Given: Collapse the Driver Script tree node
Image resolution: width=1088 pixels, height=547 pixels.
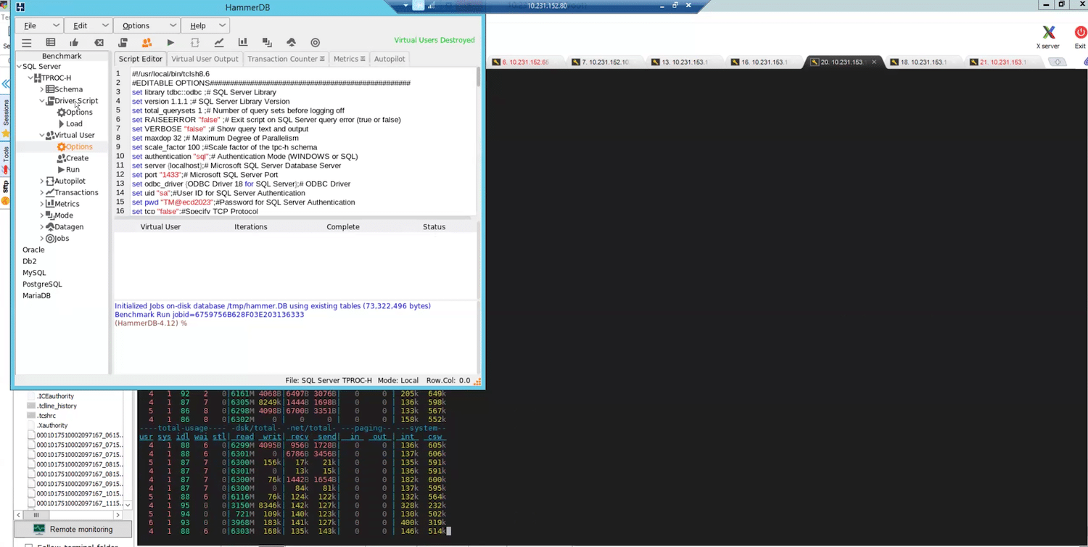Looking at the screenshot, I should click(41, 101).
